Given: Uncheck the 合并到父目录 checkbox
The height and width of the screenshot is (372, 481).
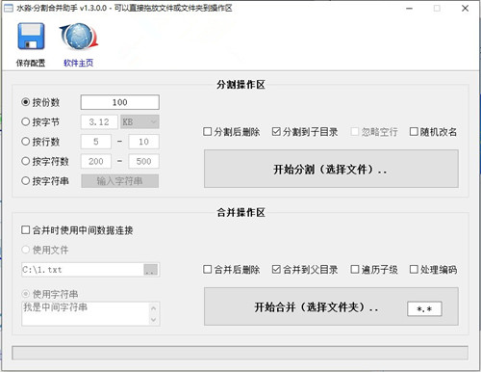Looking at the screenshot, I should [x=276, y=269].
